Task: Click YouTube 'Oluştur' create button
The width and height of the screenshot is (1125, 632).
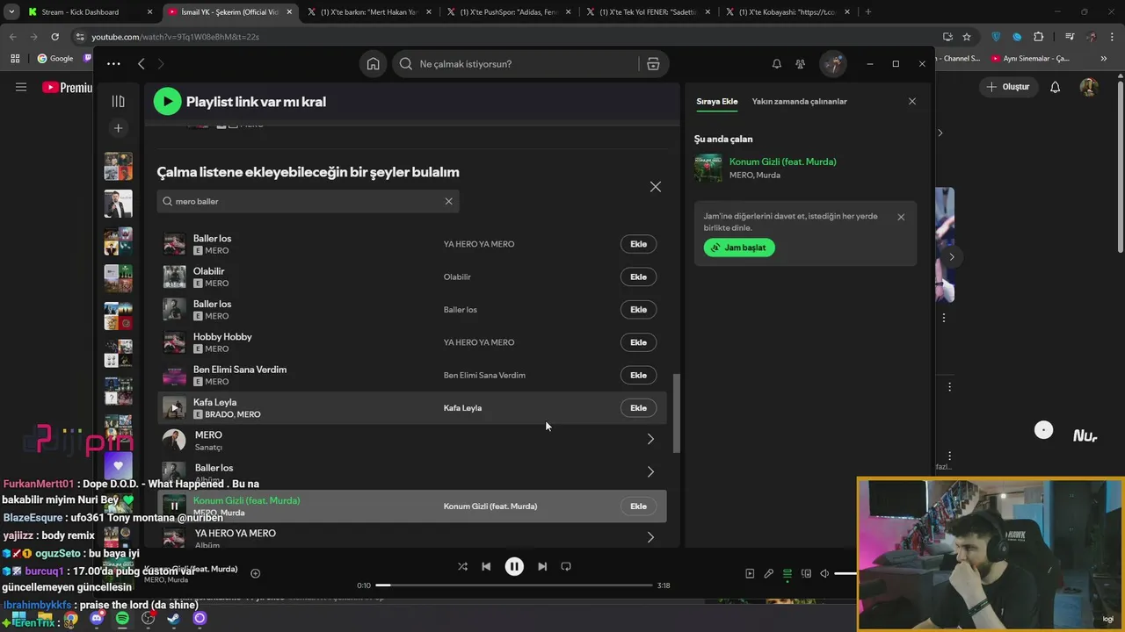Action: tap(1007, 87)
